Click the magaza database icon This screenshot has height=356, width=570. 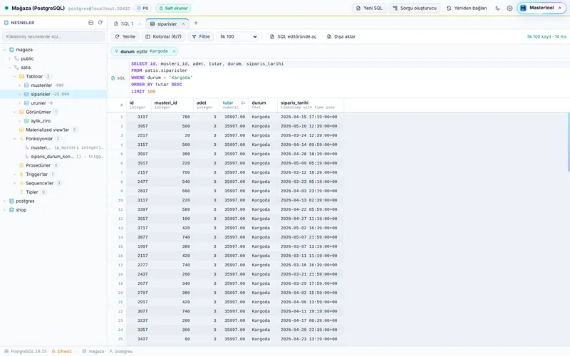click(11, 50)
